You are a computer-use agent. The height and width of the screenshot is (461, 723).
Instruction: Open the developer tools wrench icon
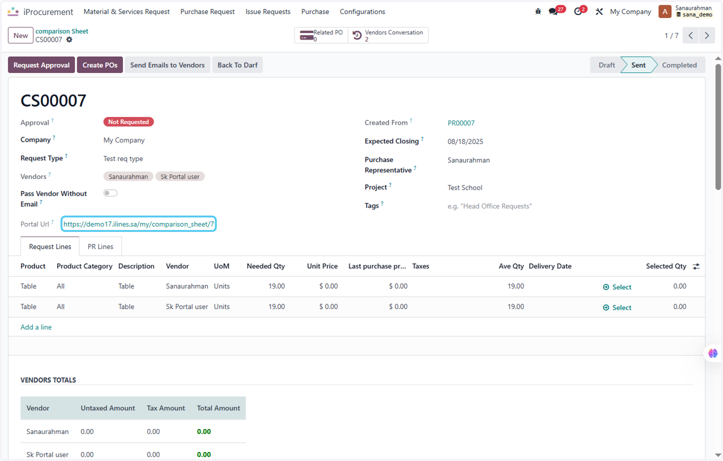599,11
